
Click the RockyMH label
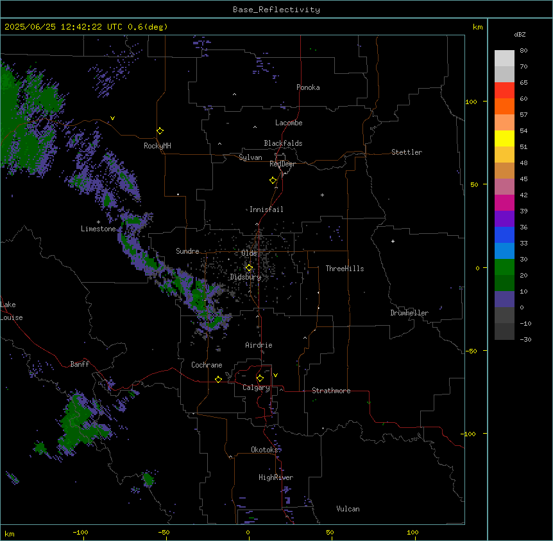click(157, 146)
